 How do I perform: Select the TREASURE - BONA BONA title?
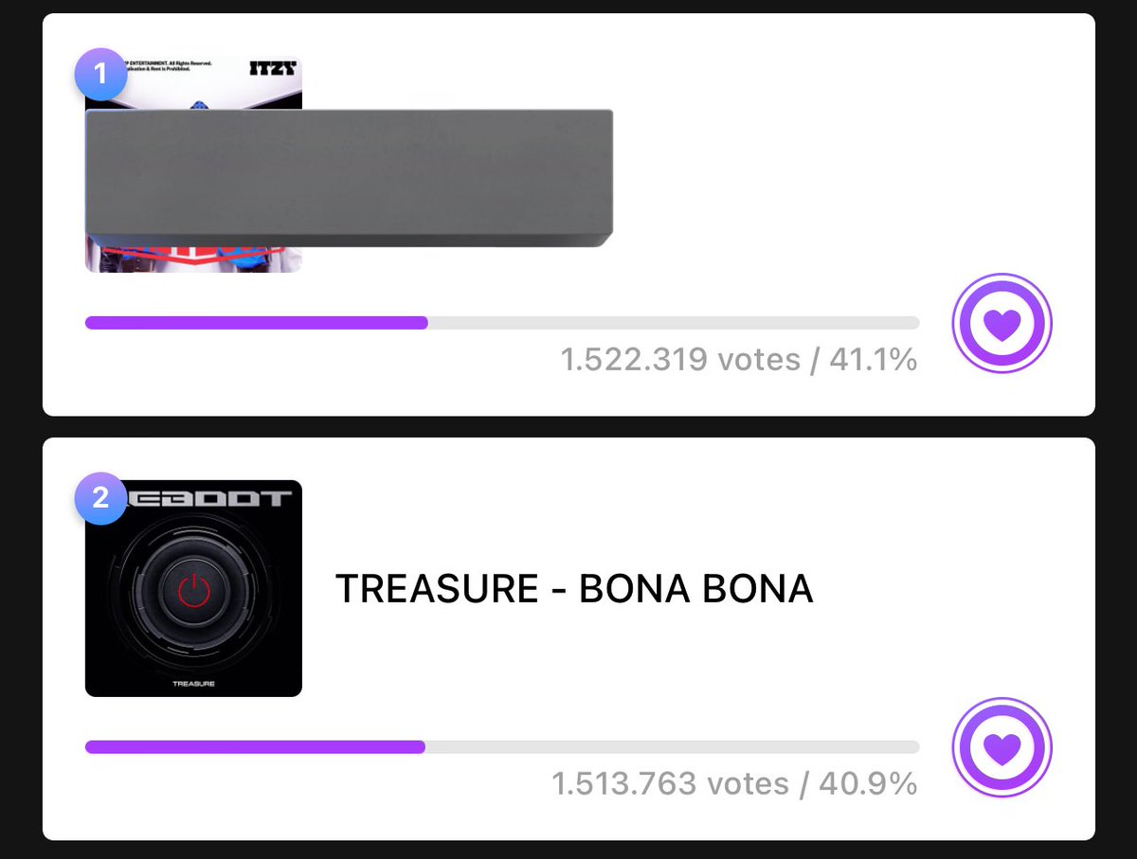pyautogui.click(x=574, y=589)
